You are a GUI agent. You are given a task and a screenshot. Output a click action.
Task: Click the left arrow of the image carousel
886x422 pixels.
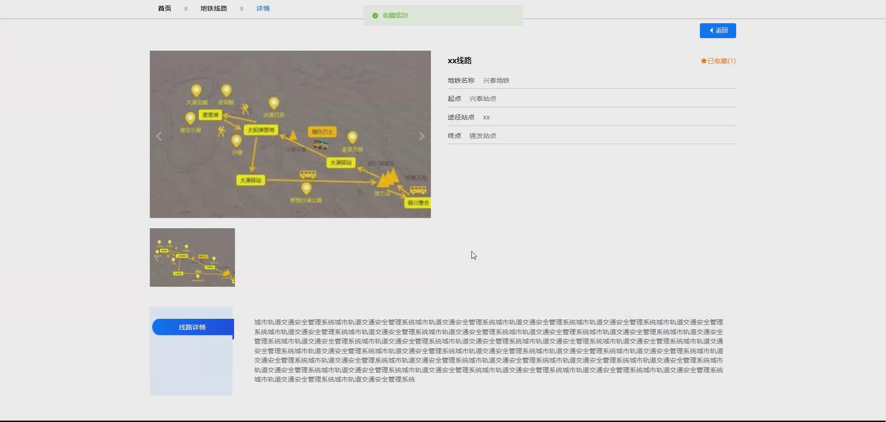click(x=159, y=136)
